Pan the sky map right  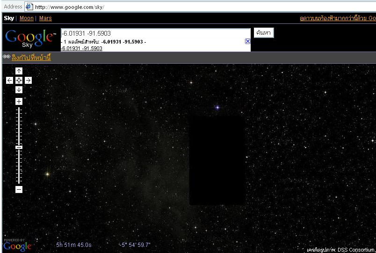(x=28, y=81)
